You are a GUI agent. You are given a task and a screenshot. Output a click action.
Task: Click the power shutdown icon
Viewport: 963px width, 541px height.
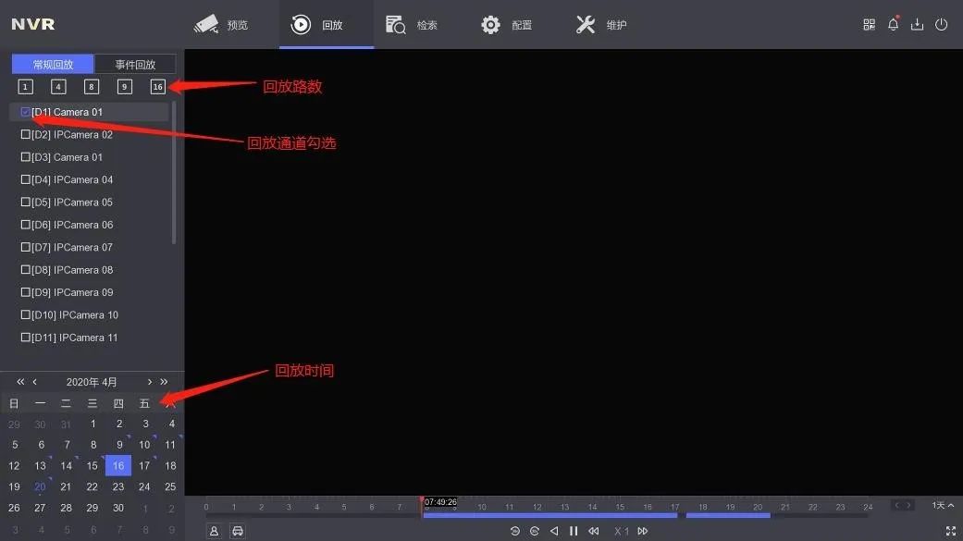[941, 25]
